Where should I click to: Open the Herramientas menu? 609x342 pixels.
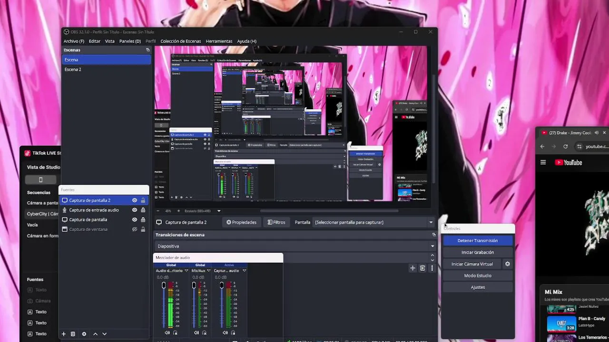tap(219, 41)
